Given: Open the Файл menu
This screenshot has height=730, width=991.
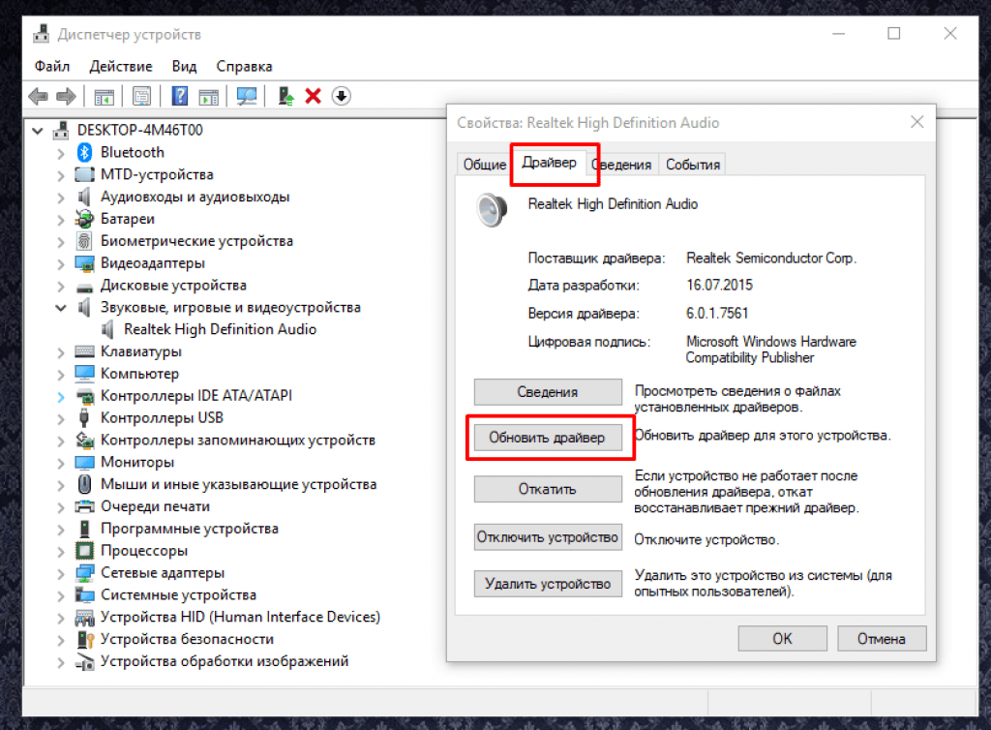Looking at the screenshot, I should pos(52,67).
